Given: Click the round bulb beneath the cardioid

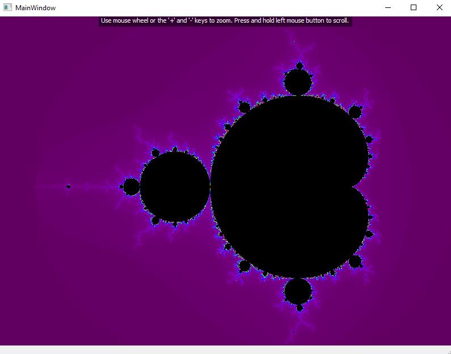Looking at the screenshot, I should pos(298,292).
